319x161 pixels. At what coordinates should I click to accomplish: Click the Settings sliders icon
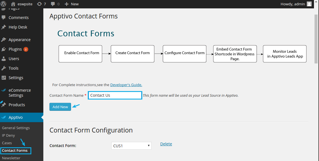[4, 78]
